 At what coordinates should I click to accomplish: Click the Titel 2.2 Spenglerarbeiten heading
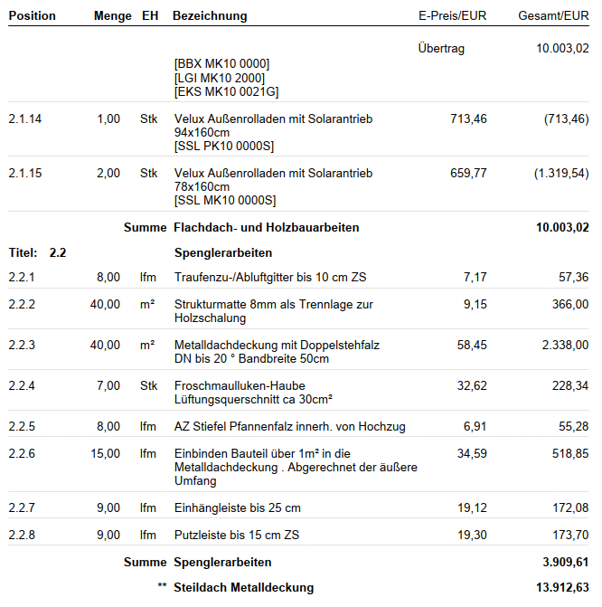(x=140, y=252)
